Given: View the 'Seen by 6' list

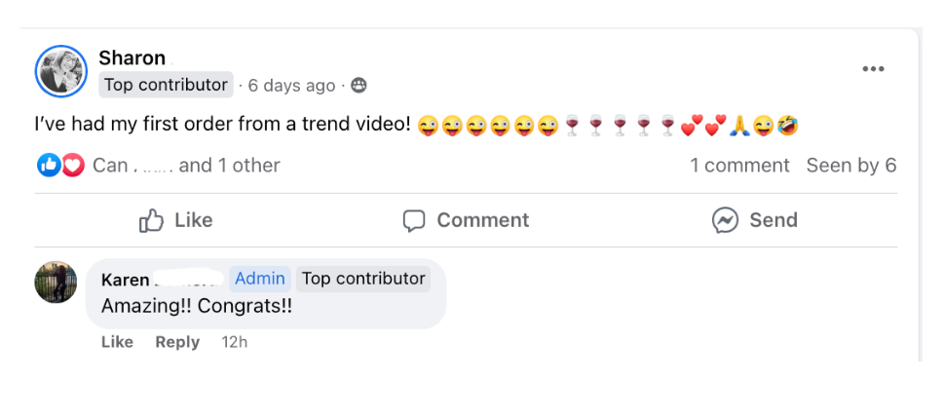Looking at the screenshot, I should 850,166.
